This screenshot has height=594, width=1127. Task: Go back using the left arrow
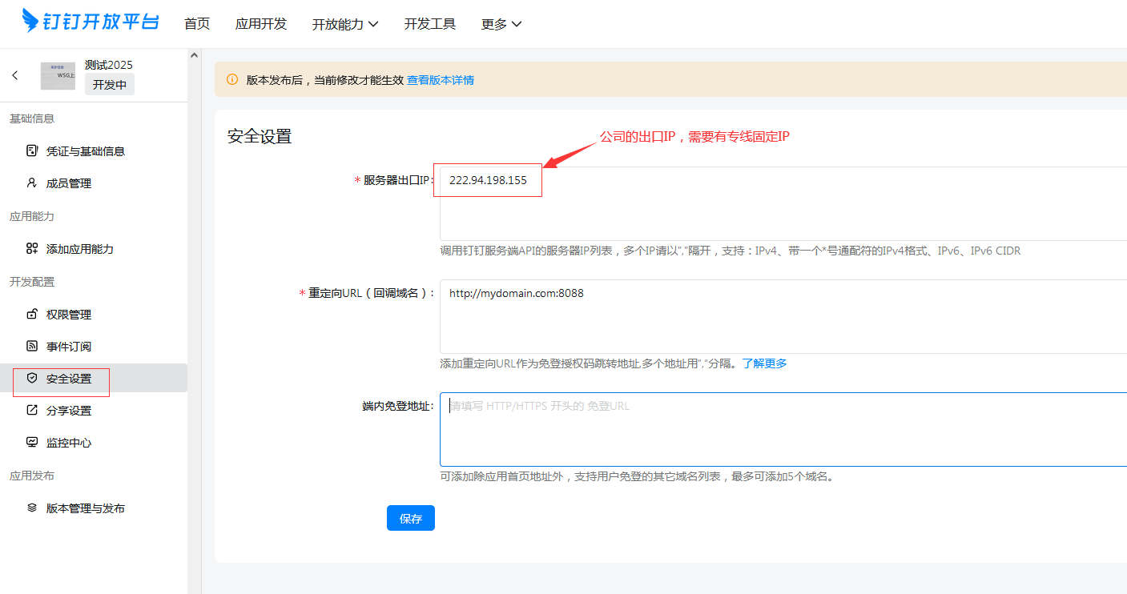(15, 75)
